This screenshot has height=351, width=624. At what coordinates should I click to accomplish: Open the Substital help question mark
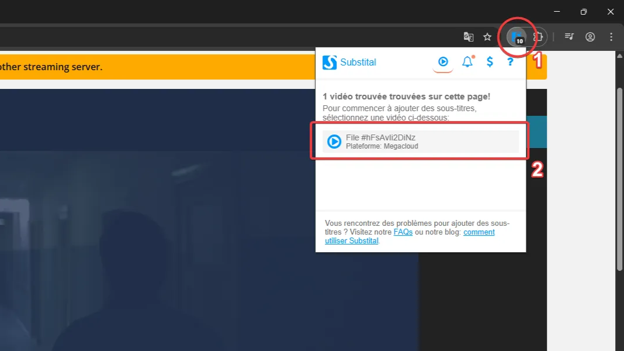point(510,62)
